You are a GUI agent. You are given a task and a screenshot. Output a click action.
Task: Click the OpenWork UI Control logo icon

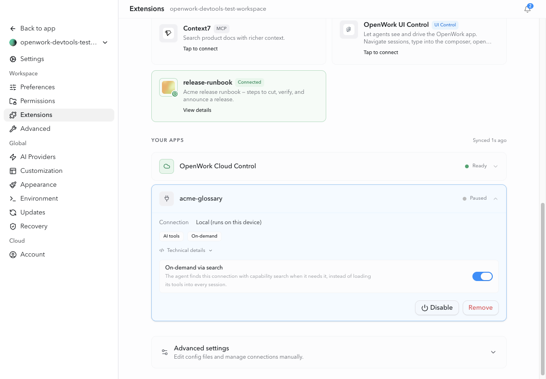(x=348, y=30)
